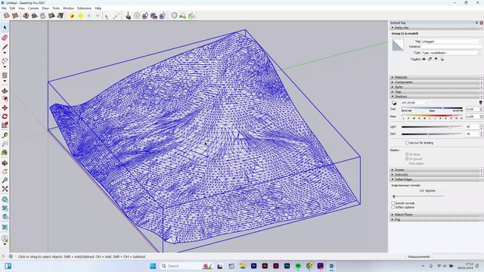The width and height of the screenshot is (484, 272).
Task: Collapse the Entity Info panel
Action: [x=436, y=28]
